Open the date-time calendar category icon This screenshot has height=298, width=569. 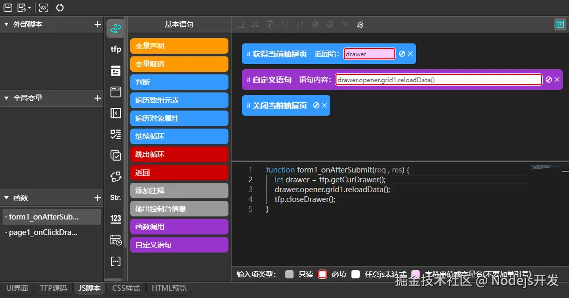pyautogui.click(x=115, y=240)
